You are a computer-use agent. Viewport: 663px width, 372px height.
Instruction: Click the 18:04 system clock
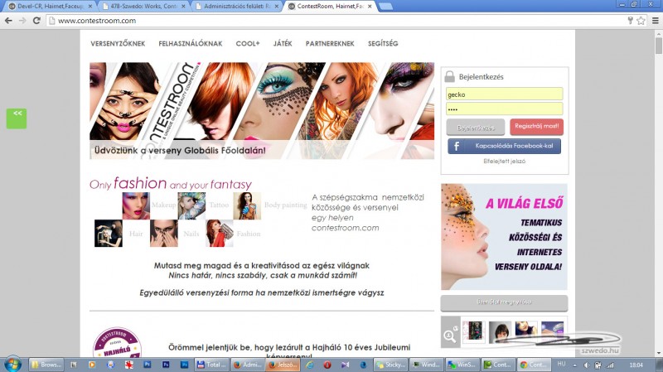[636, 365]
